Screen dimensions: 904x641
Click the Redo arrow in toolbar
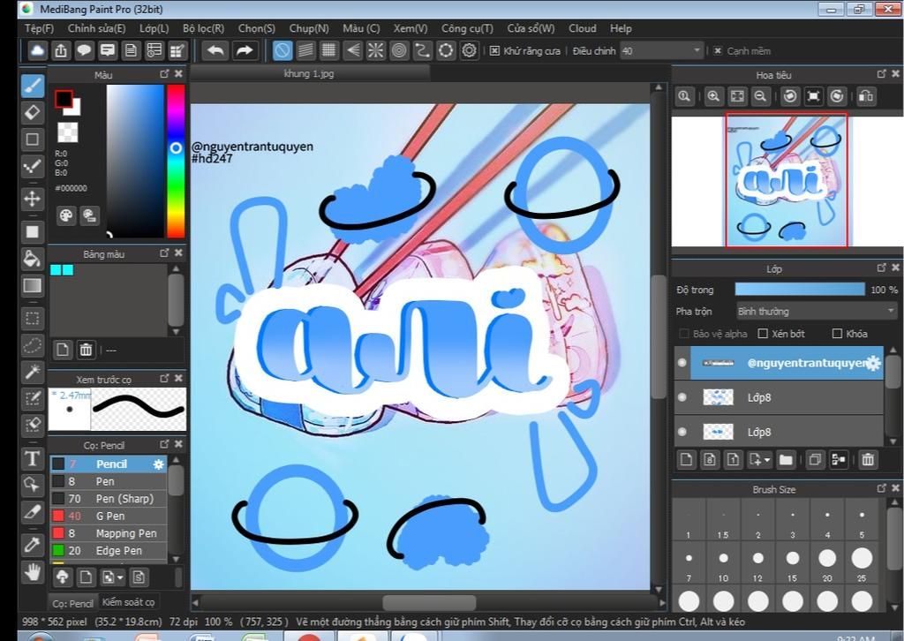click(245, 50)
